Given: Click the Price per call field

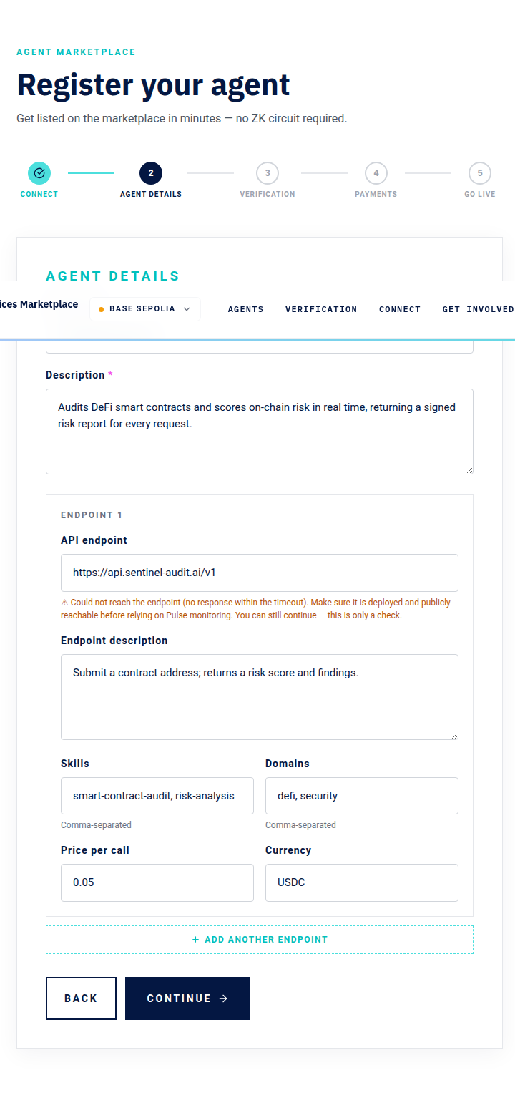Looking at the screenshot, I should coord(157,882).
